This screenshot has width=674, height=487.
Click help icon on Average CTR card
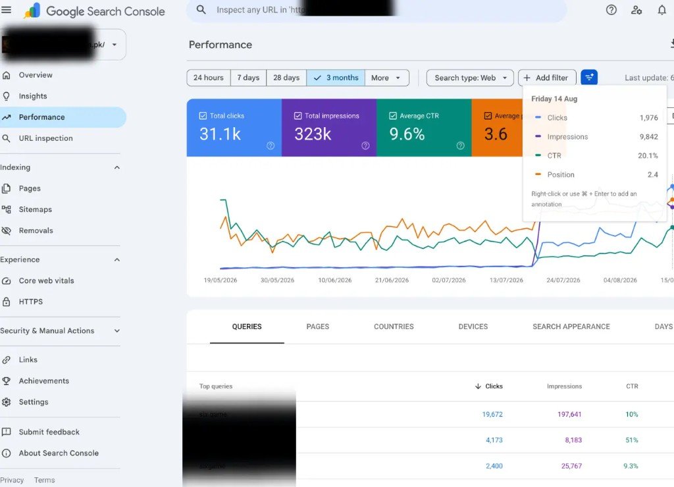(460, 145)
